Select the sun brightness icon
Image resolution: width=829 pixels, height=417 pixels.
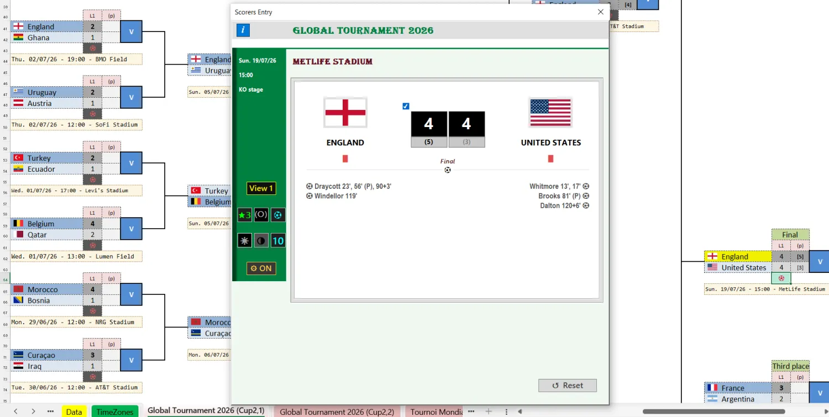click(x=244, y=240)
